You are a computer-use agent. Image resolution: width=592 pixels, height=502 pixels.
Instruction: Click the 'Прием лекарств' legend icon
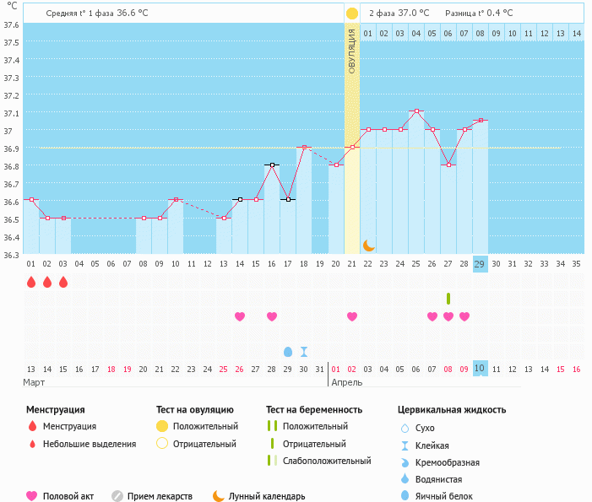(117, 496)
